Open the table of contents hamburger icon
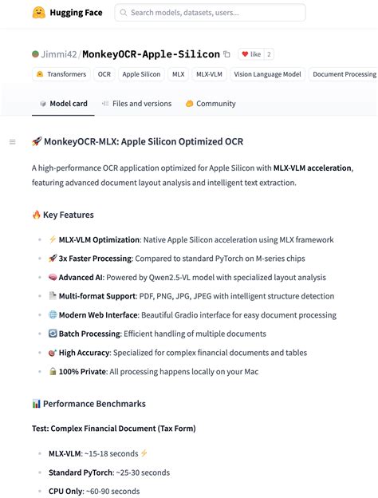Screen dimensions: 378x498 [13, 142]
